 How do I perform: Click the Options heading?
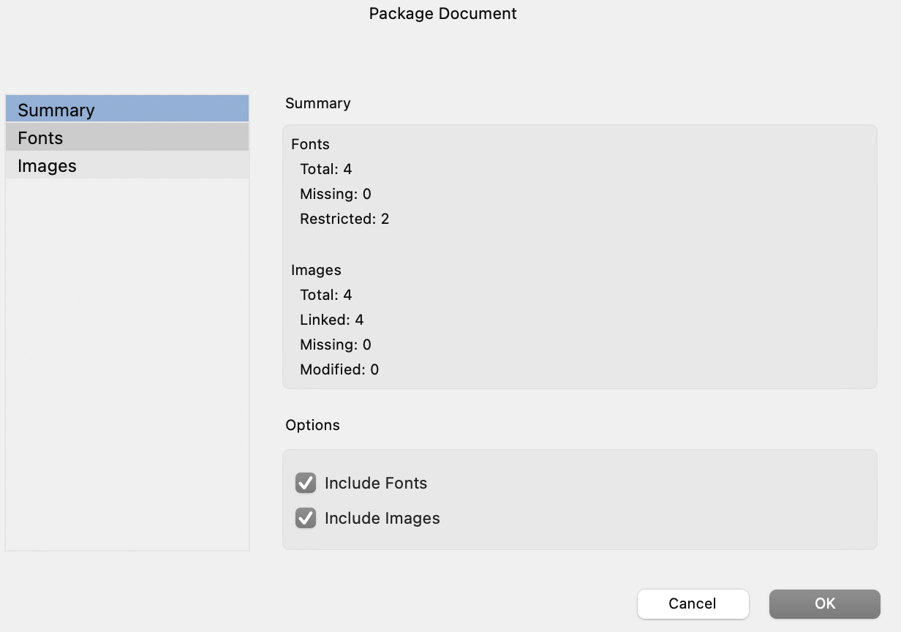tap(312, 425)
